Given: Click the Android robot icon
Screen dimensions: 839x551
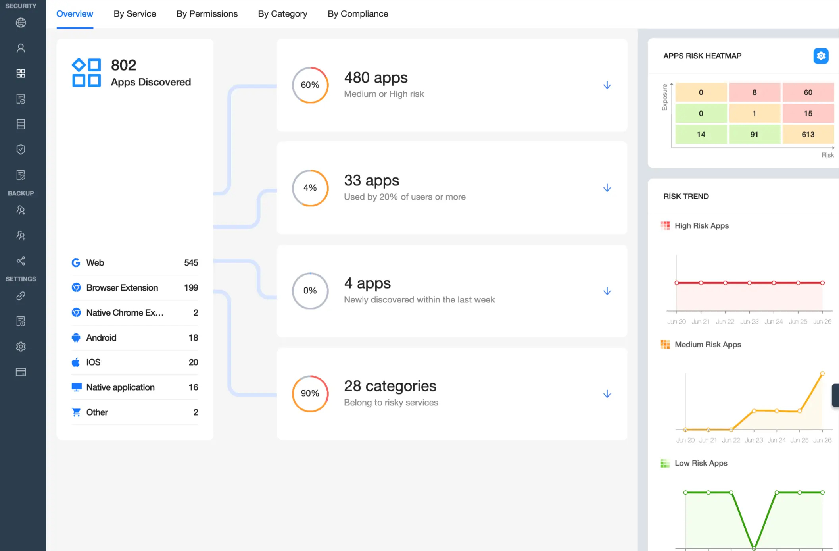Looking at the screenshot, I should pos(76,338).
